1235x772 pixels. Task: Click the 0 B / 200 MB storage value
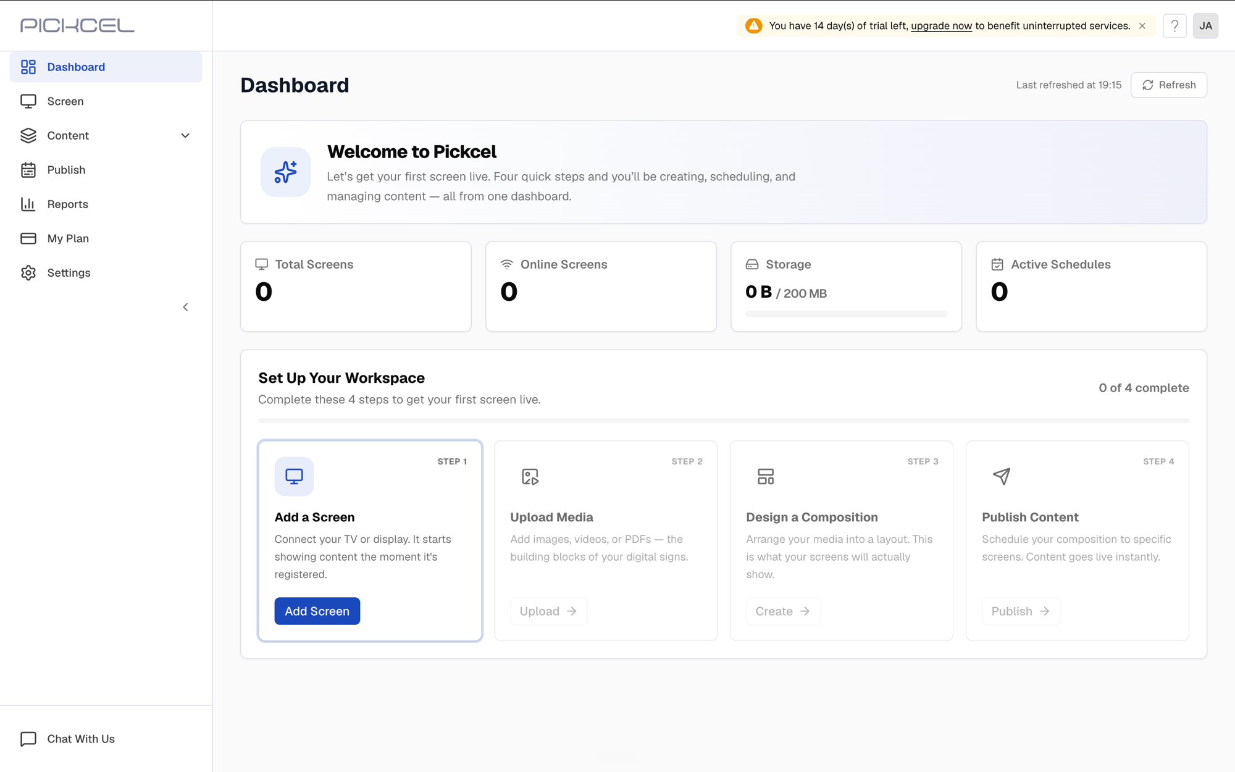[786, 292]
